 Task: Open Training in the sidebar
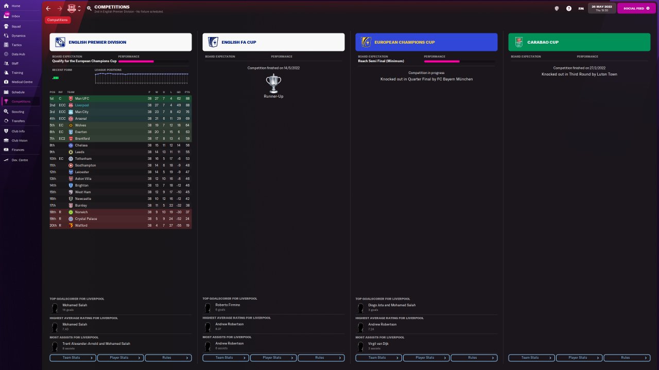tap(20, 72)
